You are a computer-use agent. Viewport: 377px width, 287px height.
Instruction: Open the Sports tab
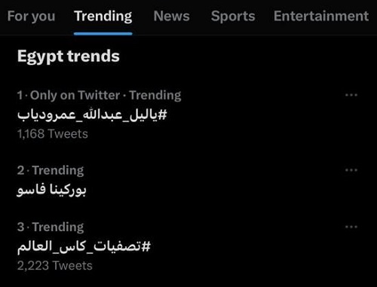click(x=233, y=17)
